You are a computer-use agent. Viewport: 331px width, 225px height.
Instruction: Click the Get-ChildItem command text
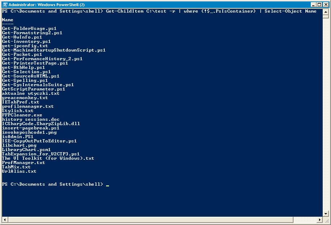click(125, 11)
